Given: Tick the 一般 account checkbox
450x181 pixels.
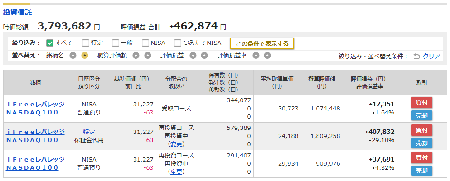Looking at the screenshot, I should click(x=116, y=43).
